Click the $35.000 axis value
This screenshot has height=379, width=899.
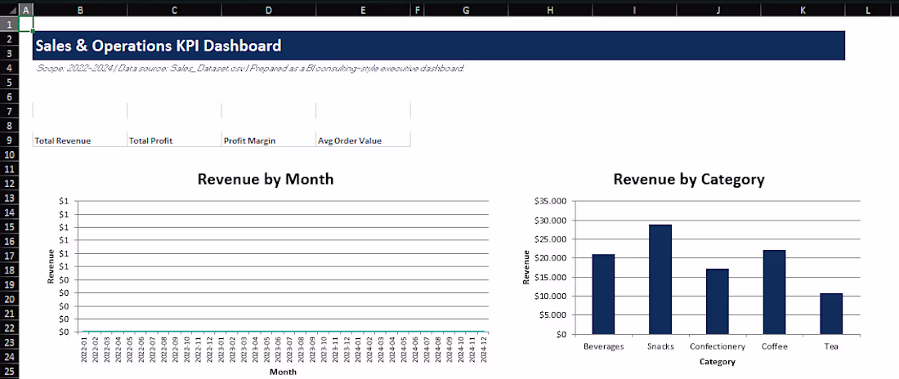click(x=550, y=201)
